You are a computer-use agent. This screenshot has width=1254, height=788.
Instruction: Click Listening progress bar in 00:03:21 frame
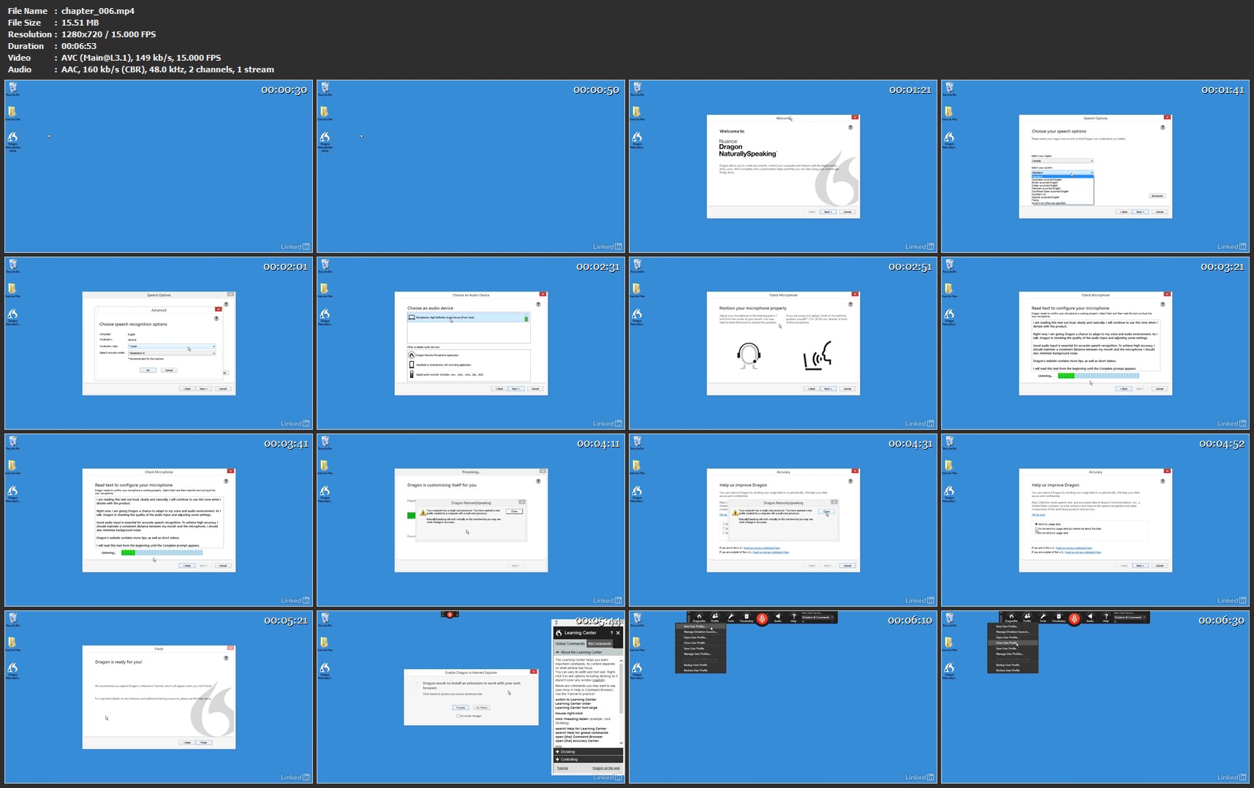[x=1098, y=376]
